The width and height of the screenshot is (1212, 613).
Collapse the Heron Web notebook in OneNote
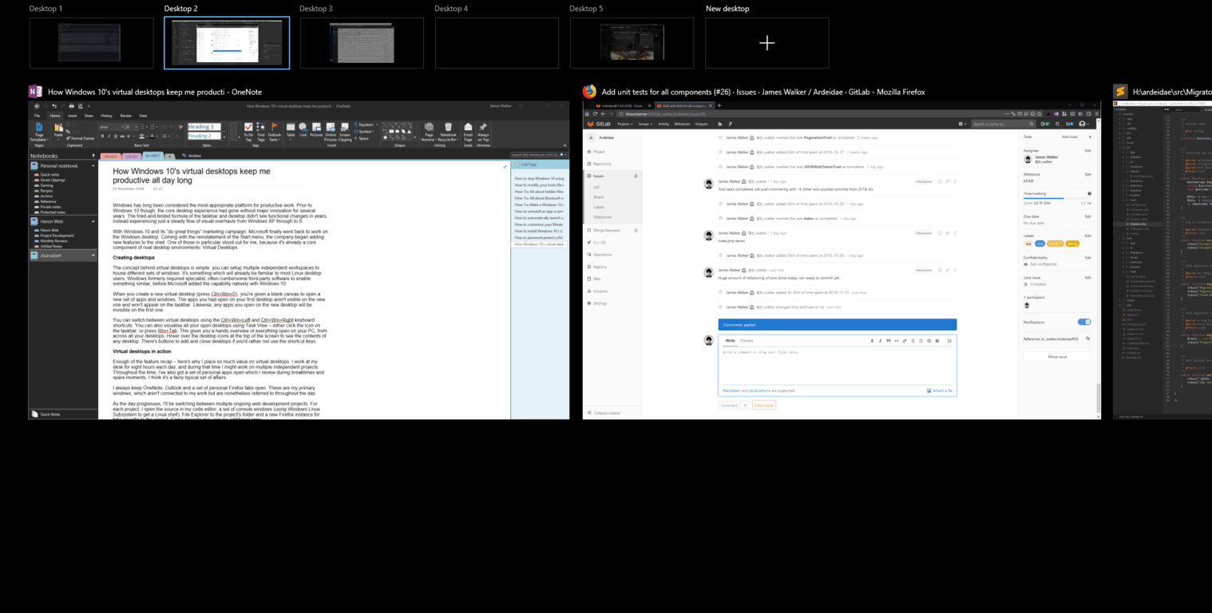pyautogui.click(x=93, y=223)
